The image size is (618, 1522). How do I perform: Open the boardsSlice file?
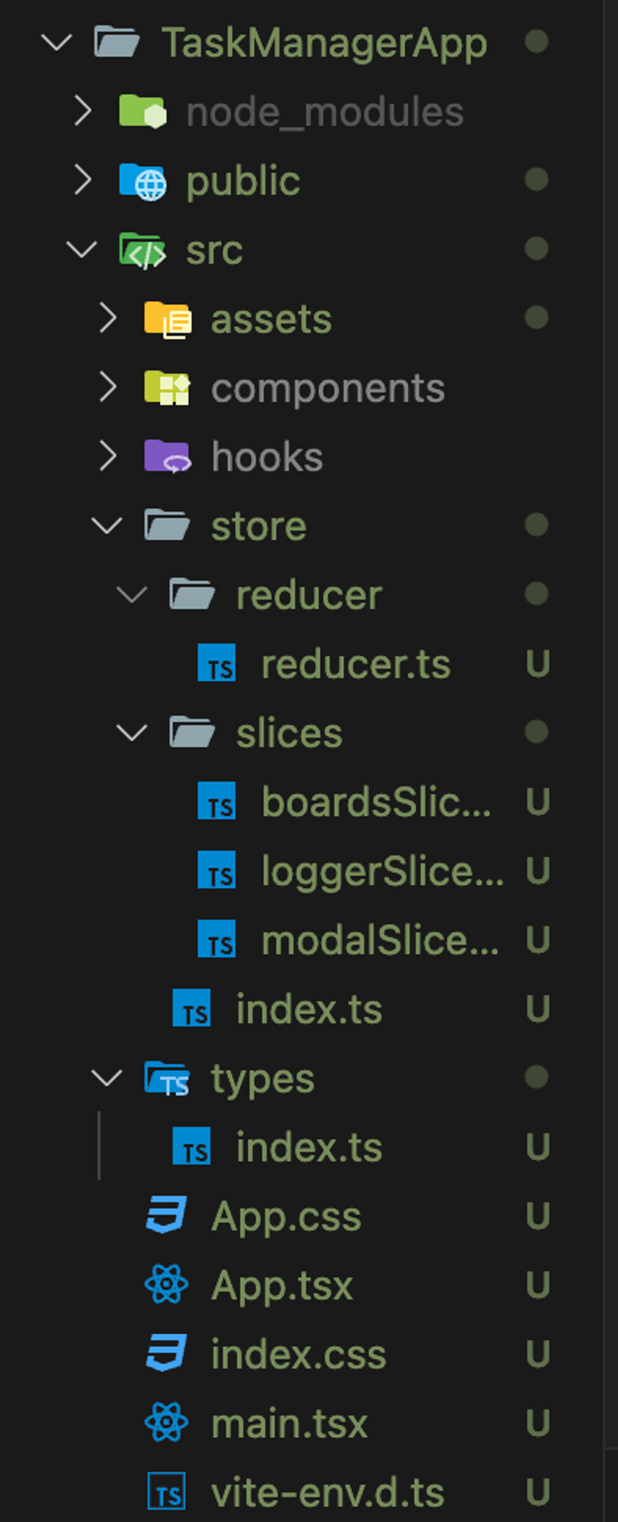point(376,802)
